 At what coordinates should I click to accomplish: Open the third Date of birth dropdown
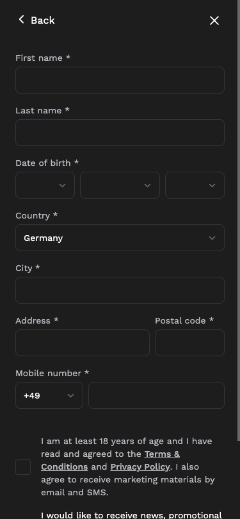point(195,185)
